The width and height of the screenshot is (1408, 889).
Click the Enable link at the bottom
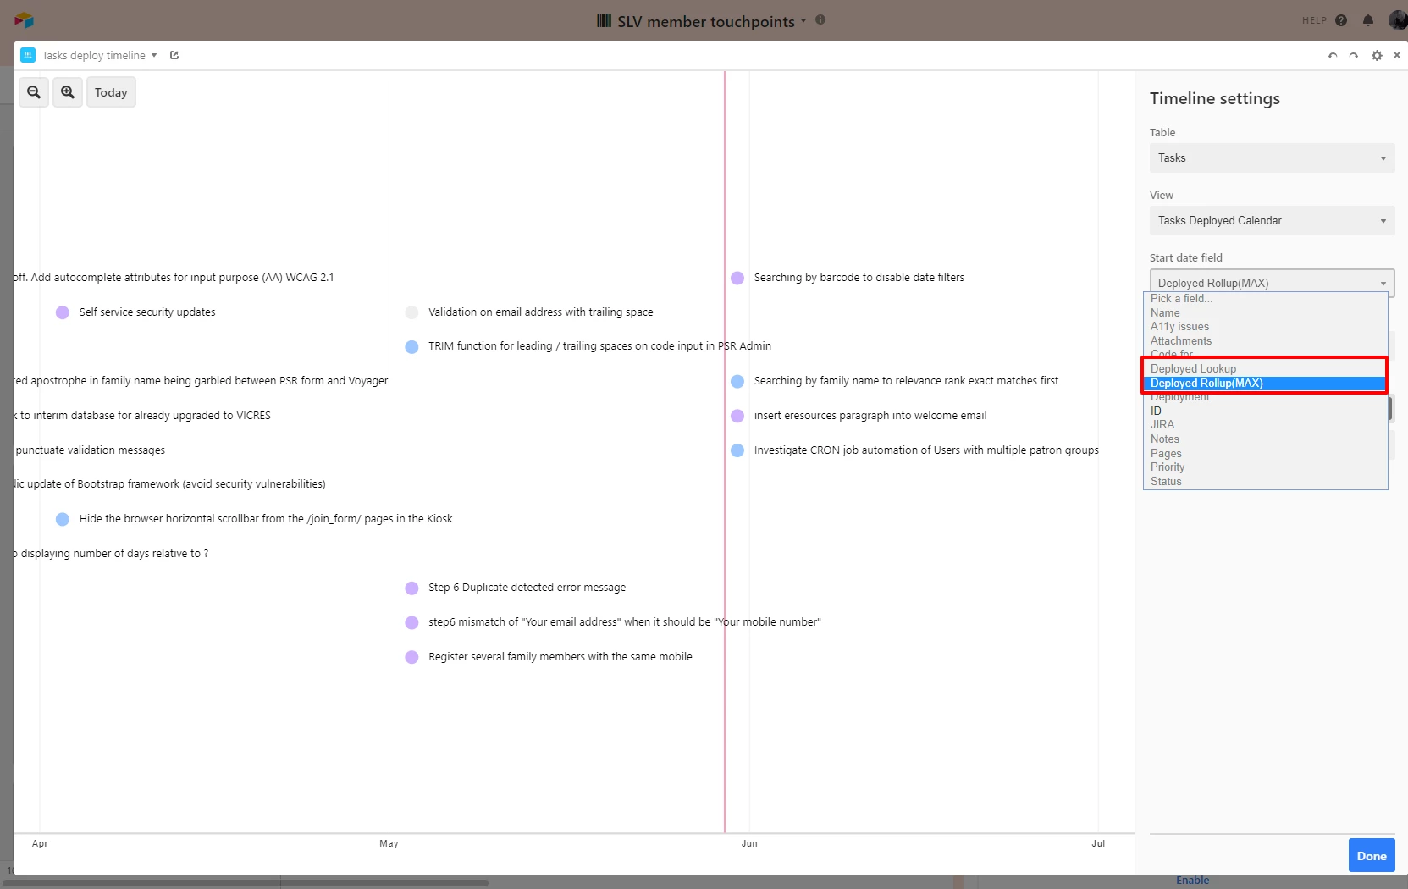pyautogui.click(x=1192, y=881)
